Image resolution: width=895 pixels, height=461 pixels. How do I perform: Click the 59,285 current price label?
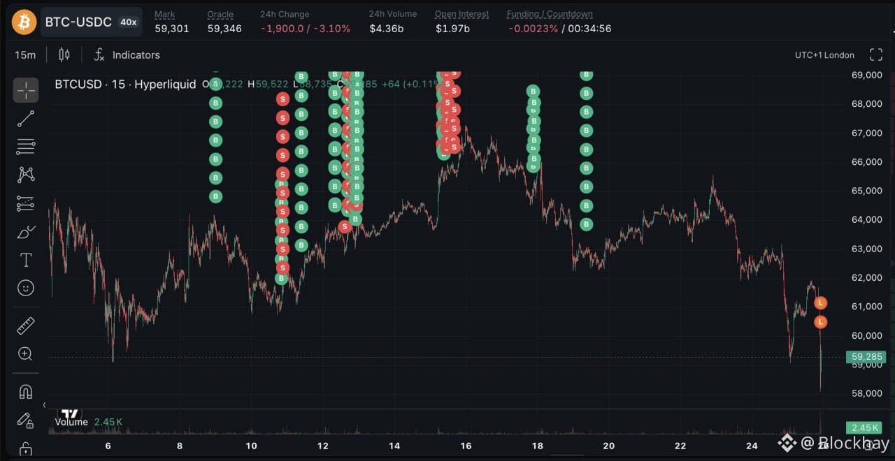coord(866,357)
